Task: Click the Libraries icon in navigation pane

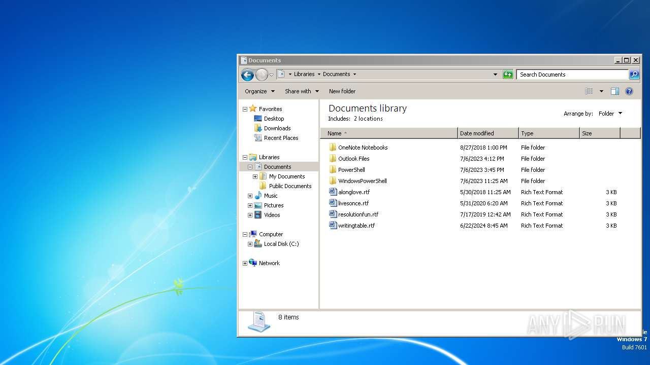Action: [253, 157]
